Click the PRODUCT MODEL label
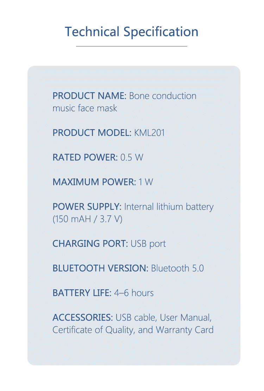The height and width of the screenshot is (391, 264). tap(92, 133)
